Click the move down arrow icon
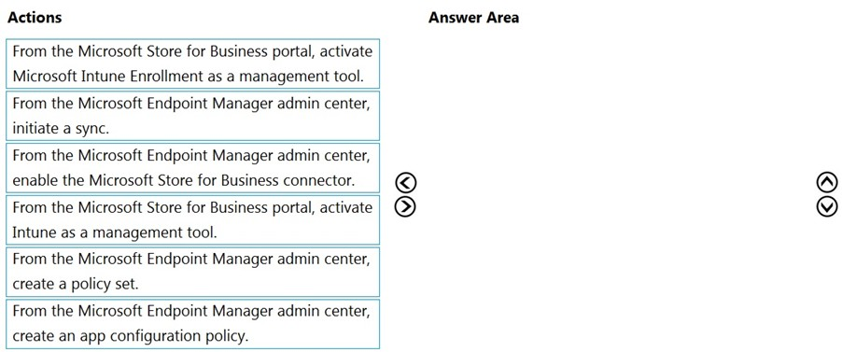Image resolution: width=842 pixels, height=352 pixels. coord(826,205)
